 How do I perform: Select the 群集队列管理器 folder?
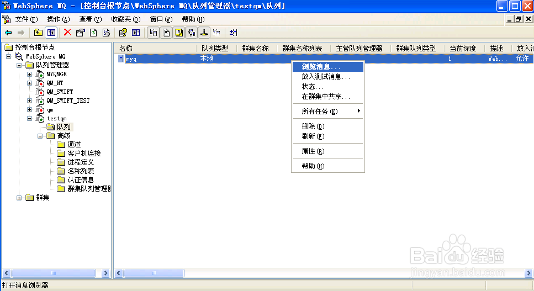coord(89,188)
